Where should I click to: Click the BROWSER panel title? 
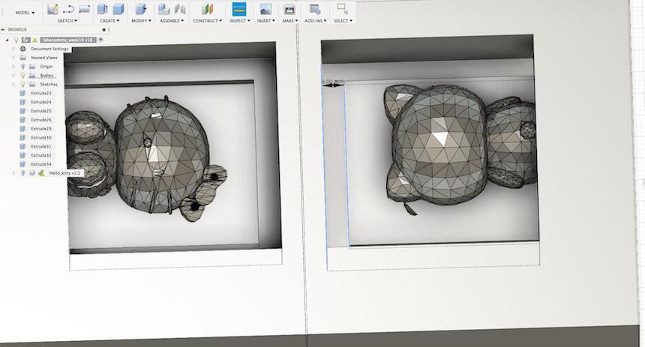[17, 29]
